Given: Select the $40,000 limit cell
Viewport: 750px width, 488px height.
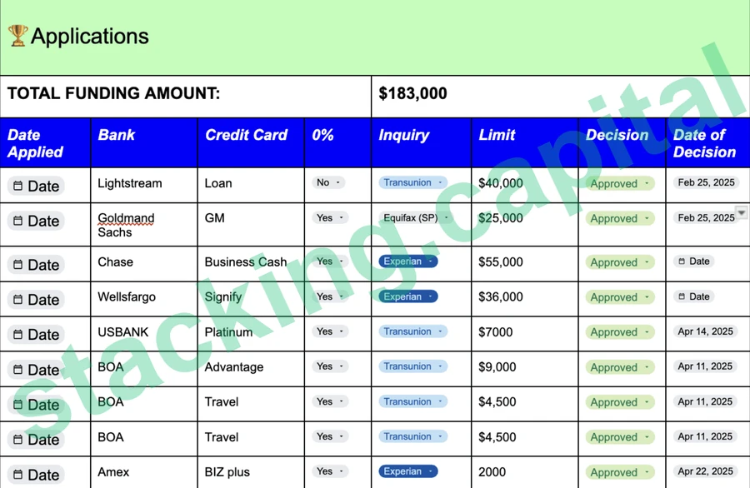Looking at the screenshot, I should (x=525, y=186).
